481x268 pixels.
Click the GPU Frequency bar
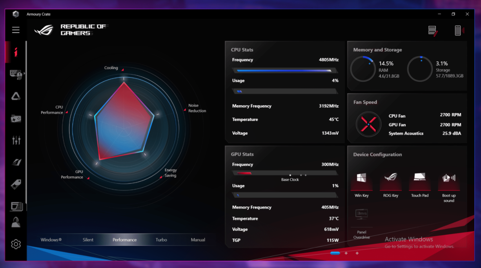(285, 173)
